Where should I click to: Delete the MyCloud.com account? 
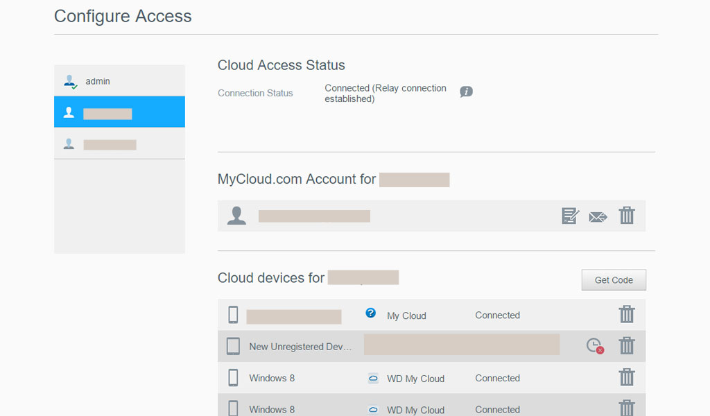coord(627,216)
